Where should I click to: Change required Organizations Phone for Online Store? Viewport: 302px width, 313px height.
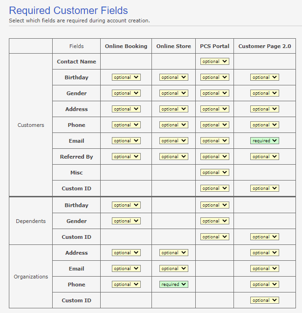point(173,284)
